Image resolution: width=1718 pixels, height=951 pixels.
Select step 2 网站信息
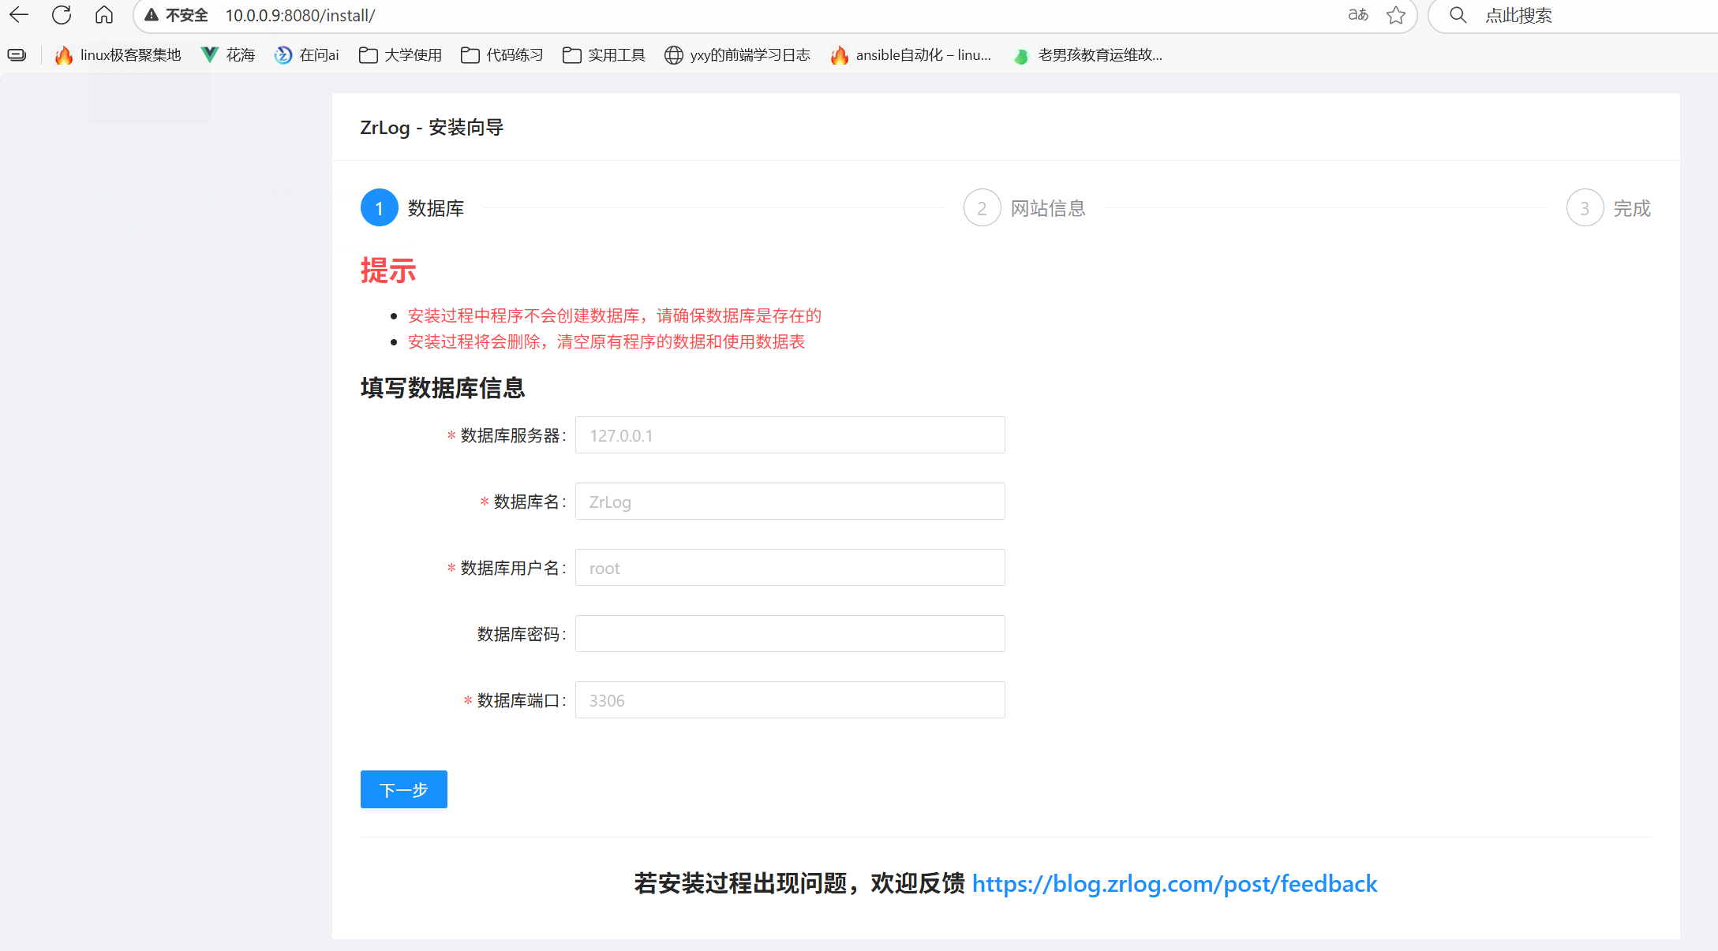coord(1024,208)
